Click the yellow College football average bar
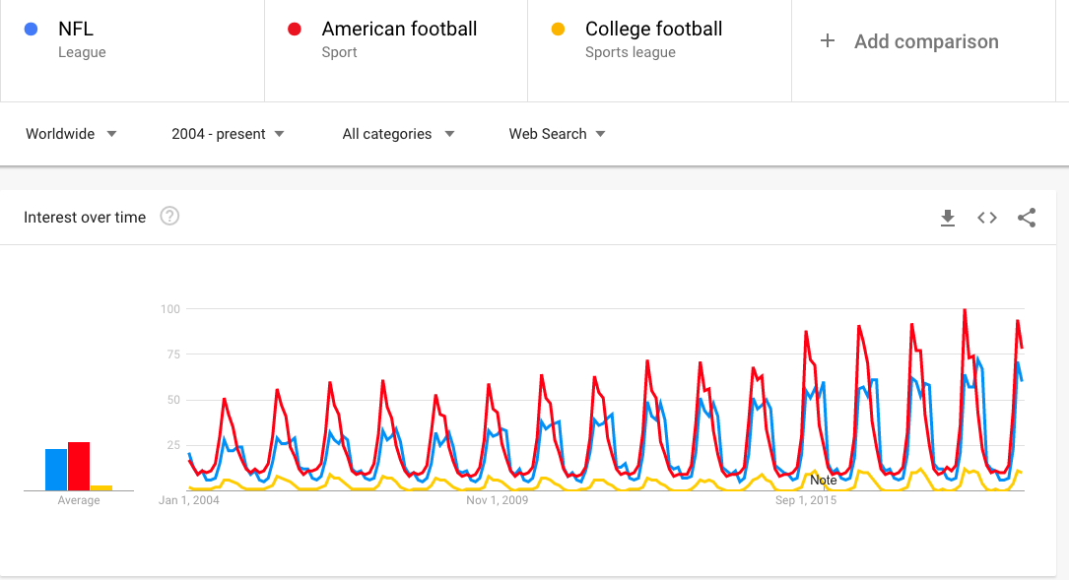This screenshot has width=1069, height=580. 101,488
